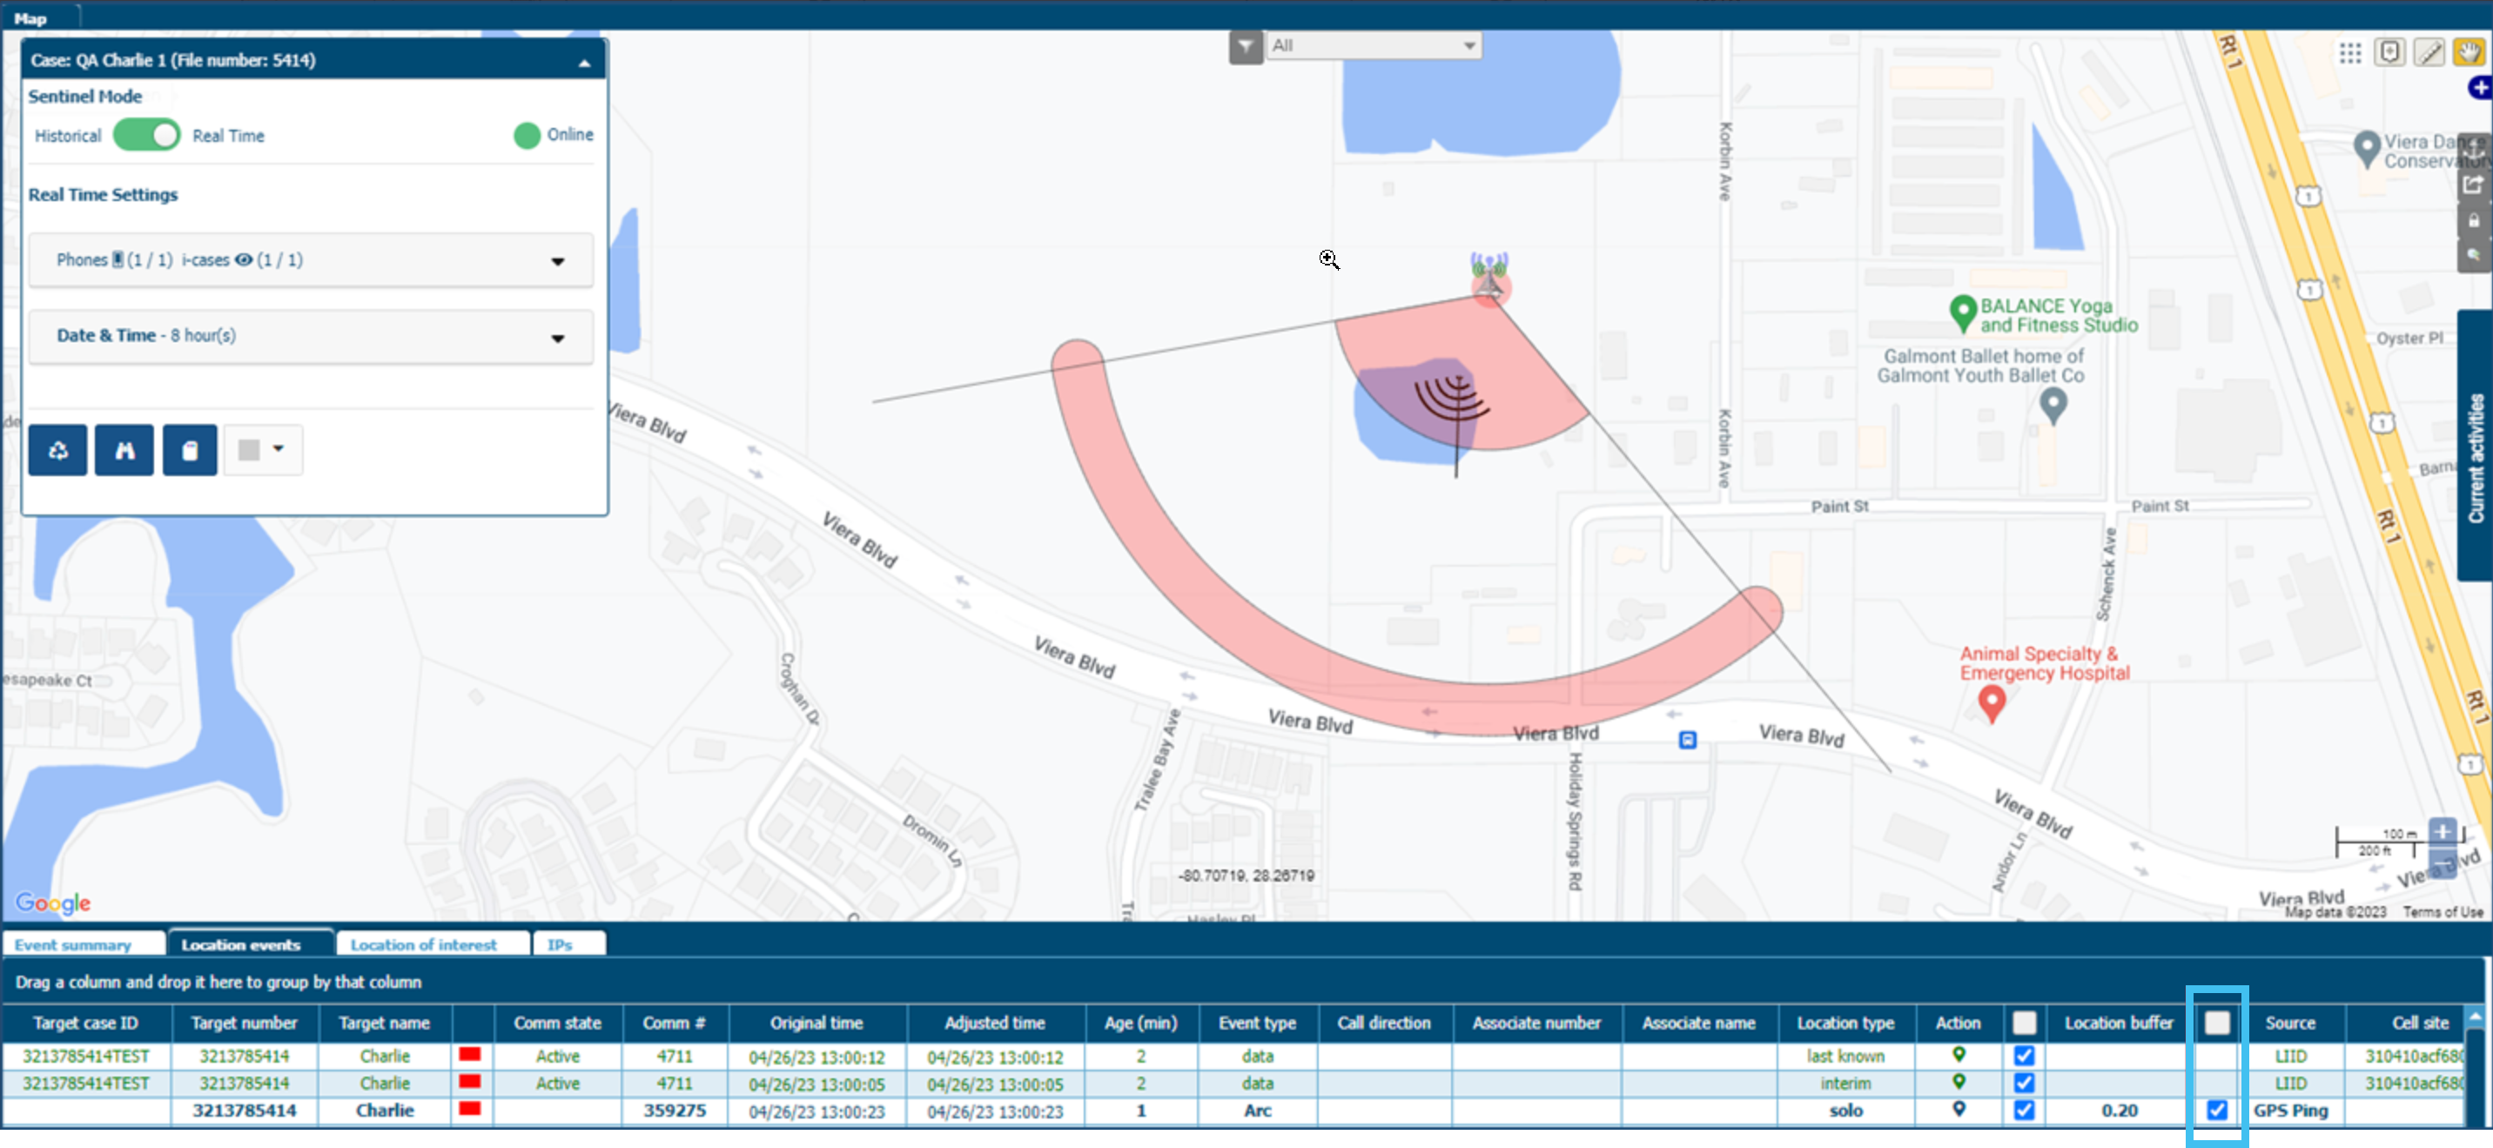Viewport: 2493px width, 1148px height.
Task: Sort by Original time column header
Action: pyautogui.click(x=816, y=1022)
